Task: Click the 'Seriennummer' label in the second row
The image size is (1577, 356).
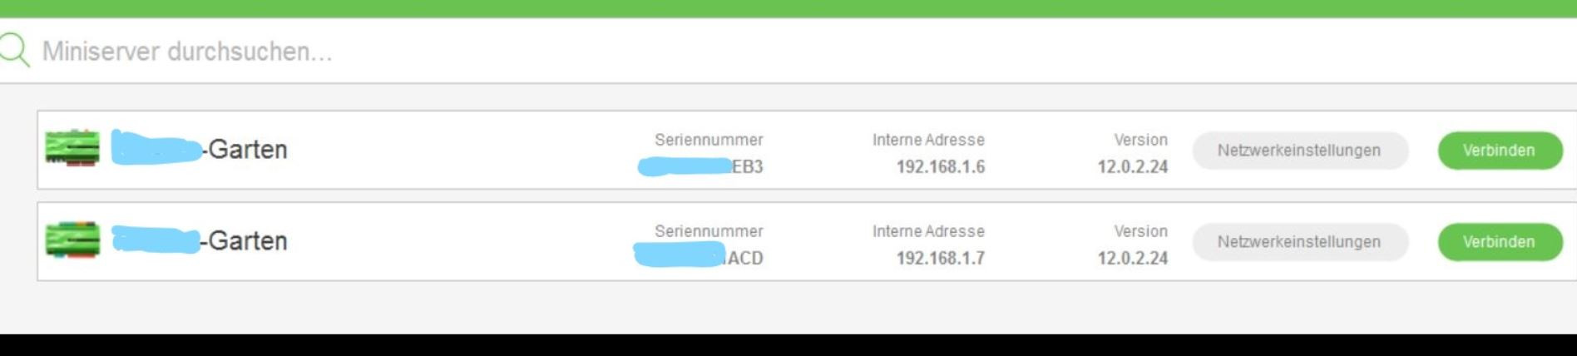Action: tap(709, 232)
